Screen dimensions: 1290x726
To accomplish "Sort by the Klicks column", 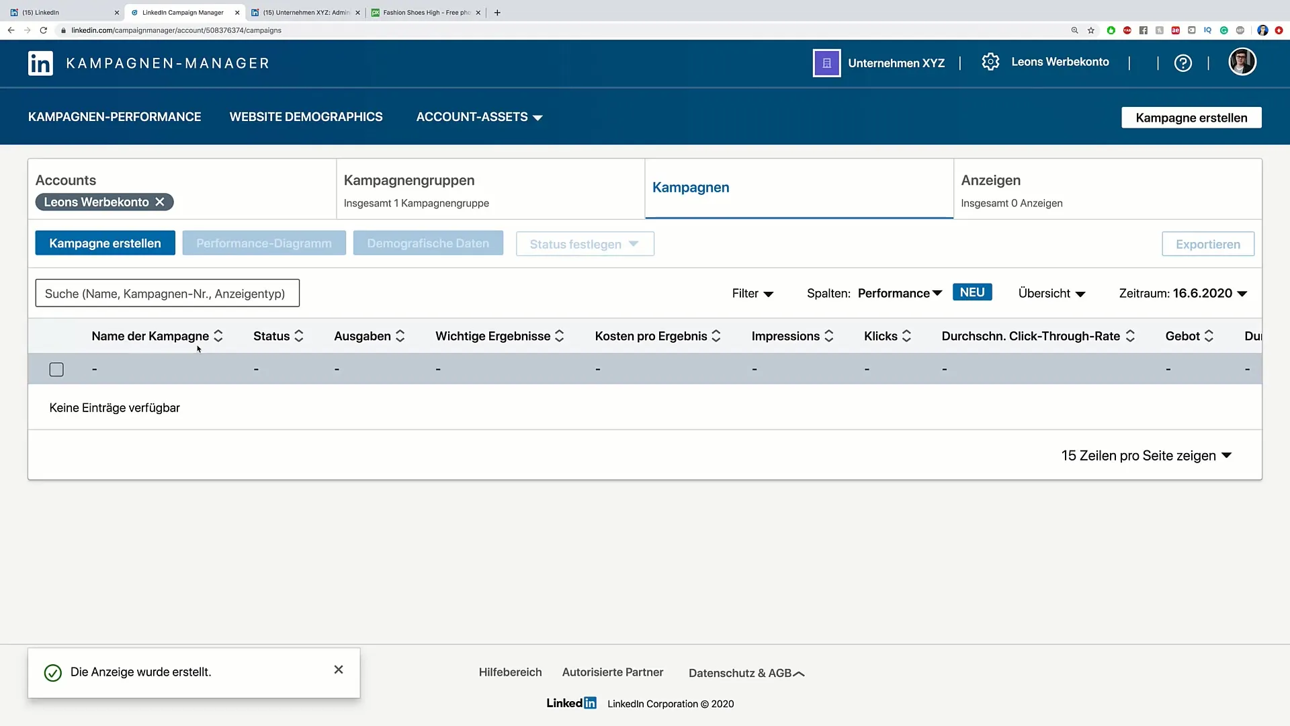I will click(x=906, y=336).
